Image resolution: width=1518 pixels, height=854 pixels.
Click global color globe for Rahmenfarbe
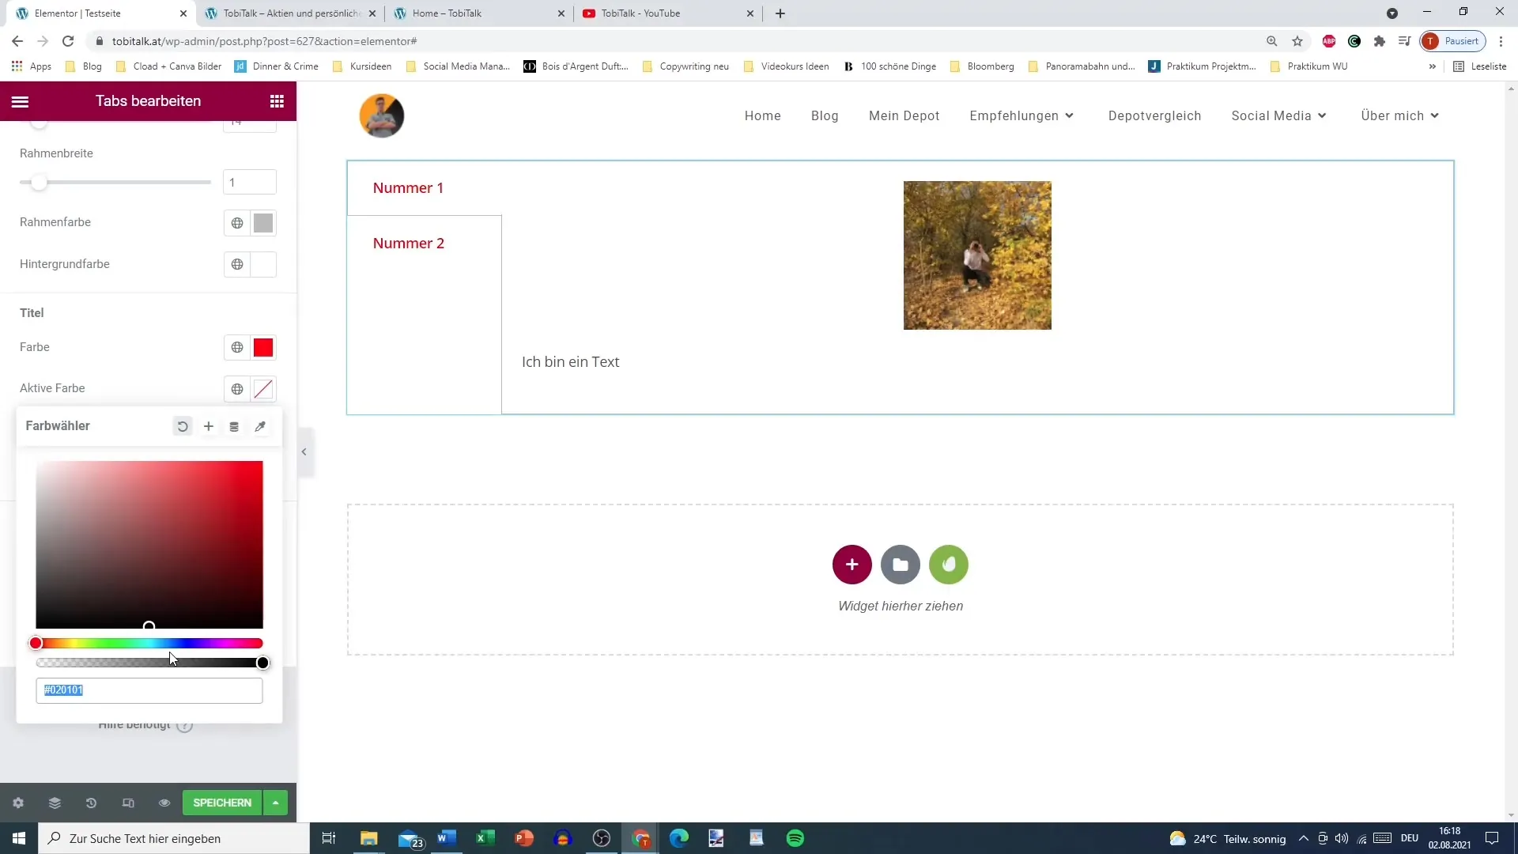237,223
